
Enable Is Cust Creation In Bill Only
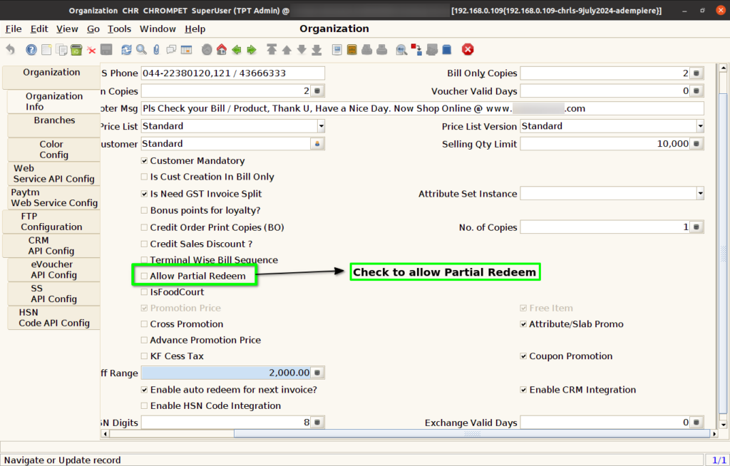tap(144, 177)
